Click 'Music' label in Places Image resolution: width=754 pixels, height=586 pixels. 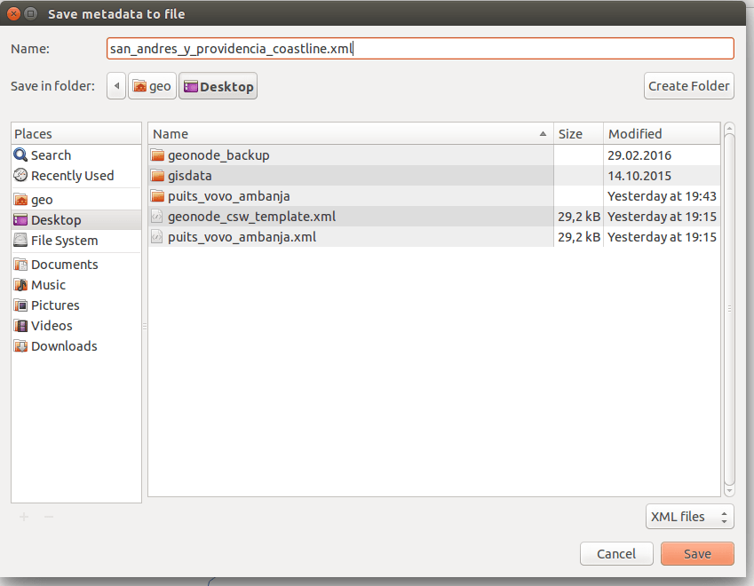tap(48, 285)
